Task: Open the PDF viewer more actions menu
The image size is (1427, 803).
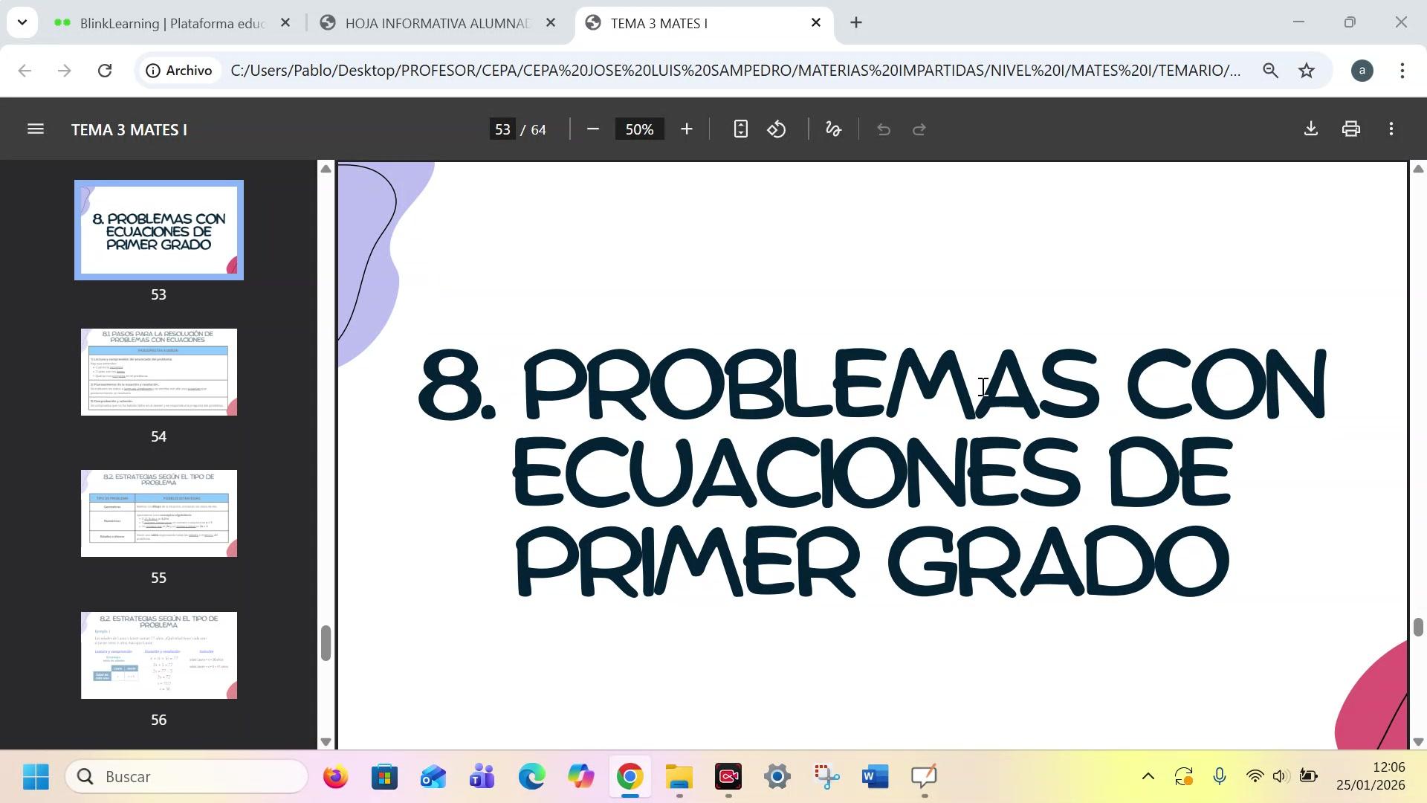Action: [x=1391, y=129]
